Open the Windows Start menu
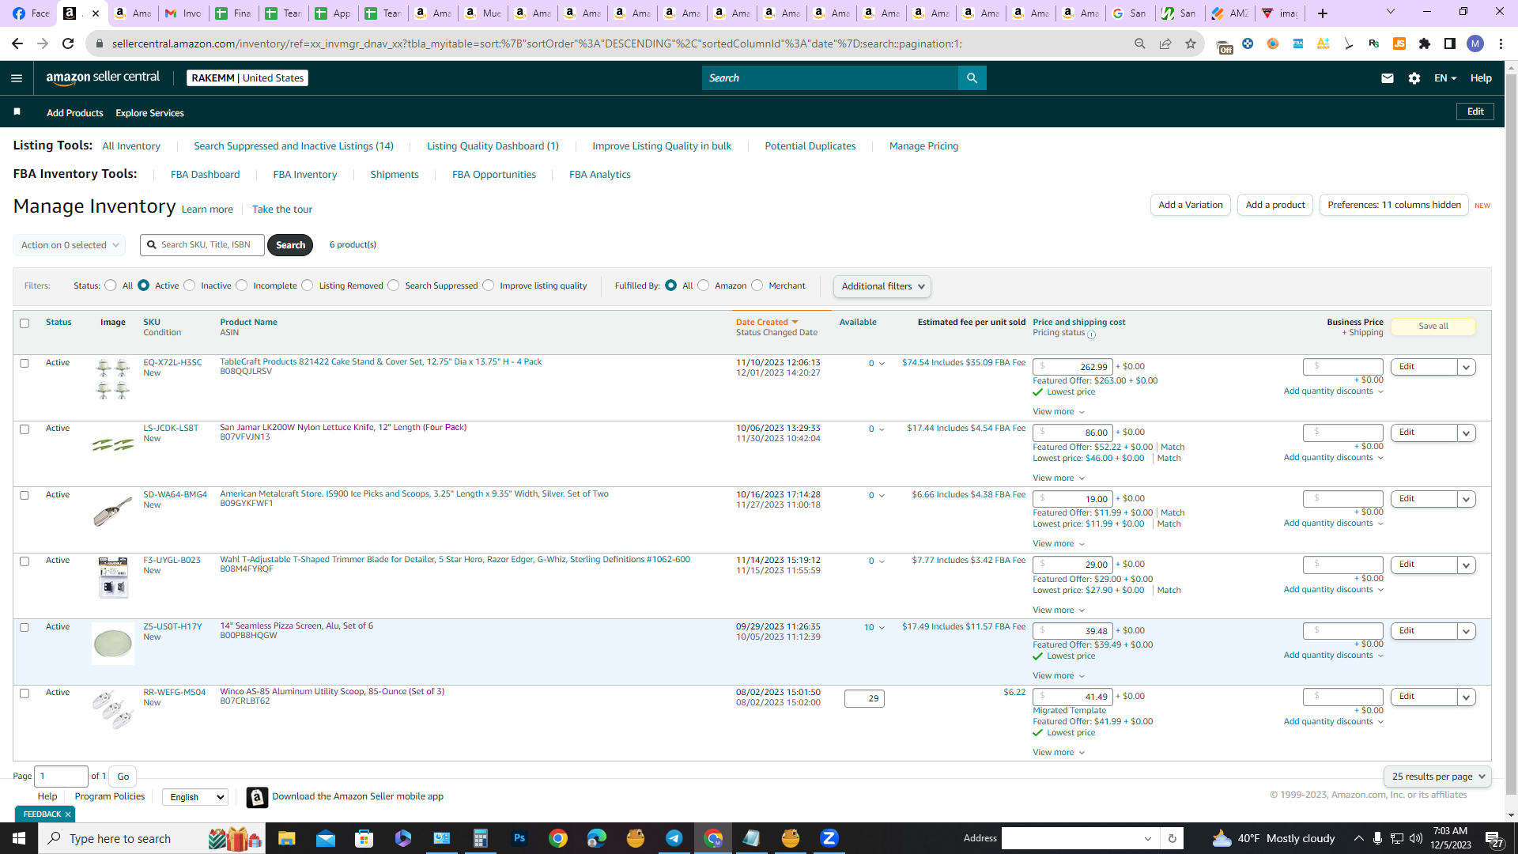This screenshot has width=1518, height=854. click(x=19, y=838)
